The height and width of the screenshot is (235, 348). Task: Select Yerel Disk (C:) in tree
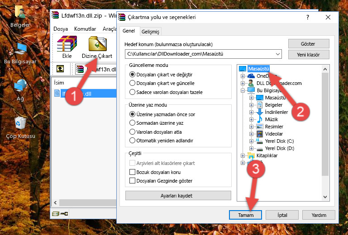[x=279, y=141]
